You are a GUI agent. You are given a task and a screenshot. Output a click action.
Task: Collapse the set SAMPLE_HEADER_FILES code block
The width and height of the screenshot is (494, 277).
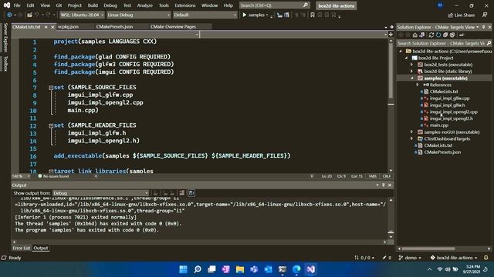51,125
